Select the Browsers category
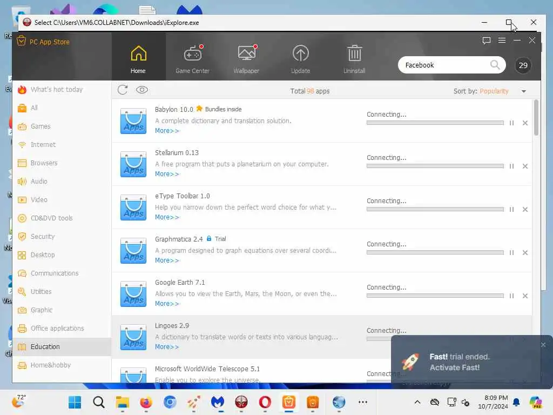 click(62, 163)
